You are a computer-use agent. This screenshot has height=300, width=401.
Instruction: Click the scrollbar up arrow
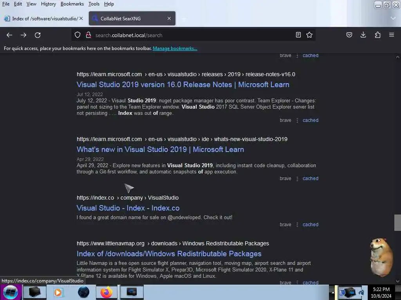tap(397, 57)
